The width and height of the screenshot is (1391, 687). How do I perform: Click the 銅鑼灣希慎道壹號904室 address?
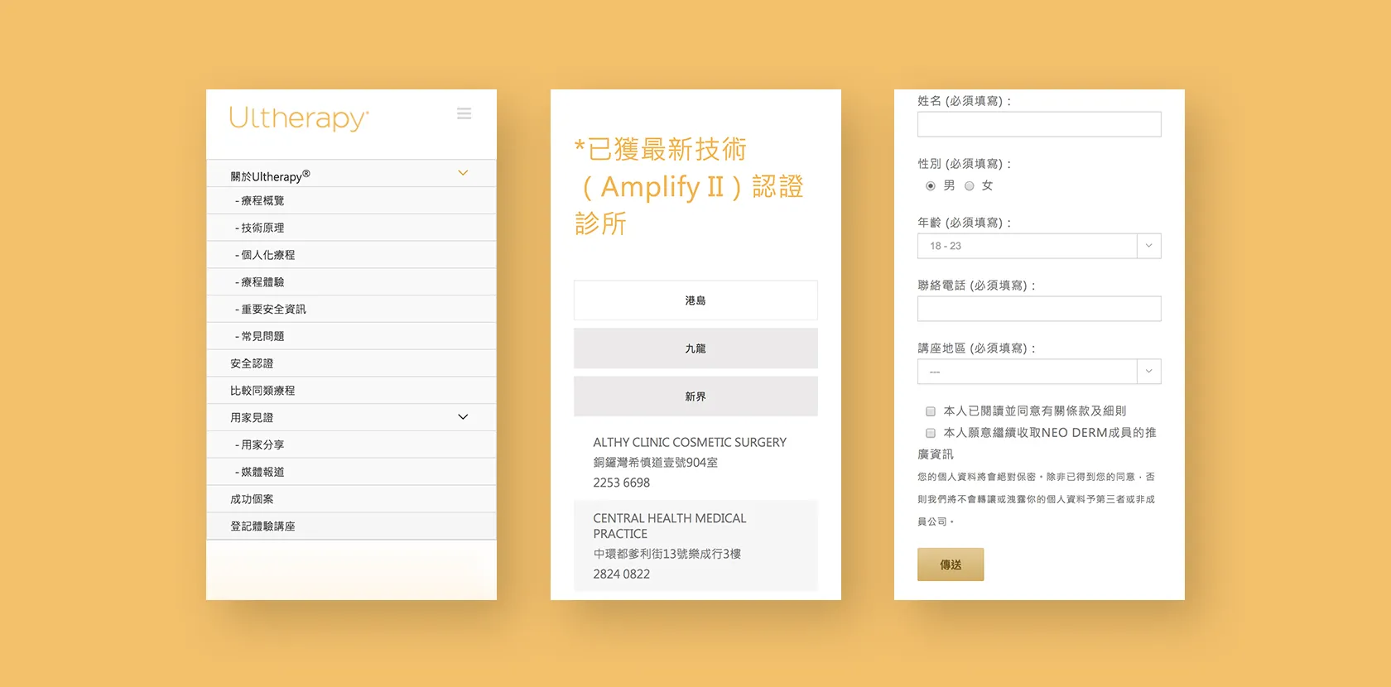pyautogui.click(x=655, y=463)
